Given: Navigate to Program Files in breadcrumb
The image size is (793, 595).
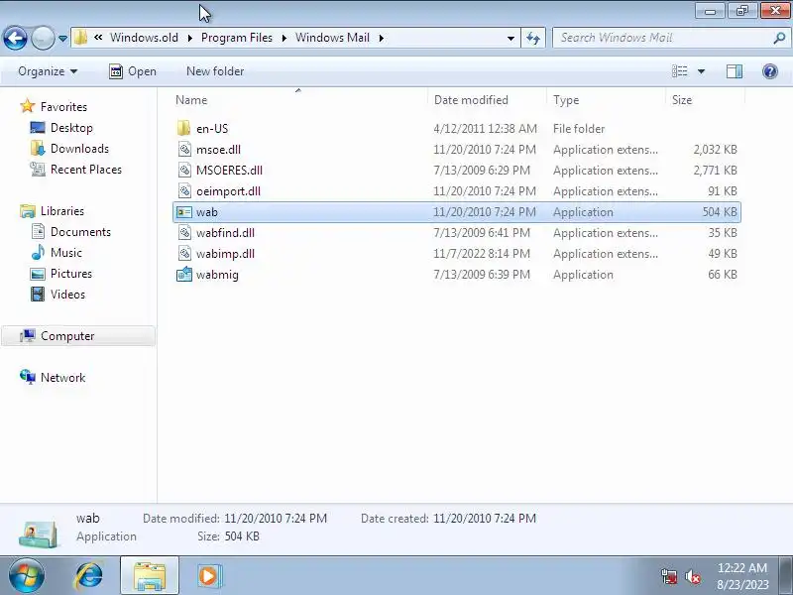Looking at the screenshot, I should tap(237, 38).
